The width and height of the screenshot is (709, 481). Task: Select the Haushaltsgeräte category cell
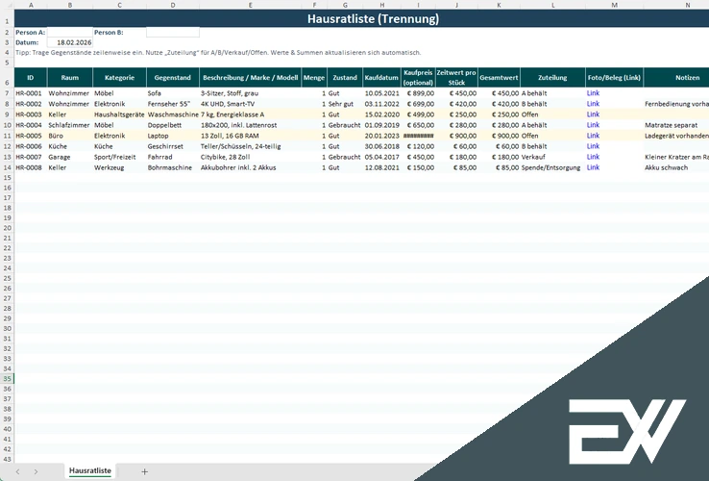click(119, 114)
